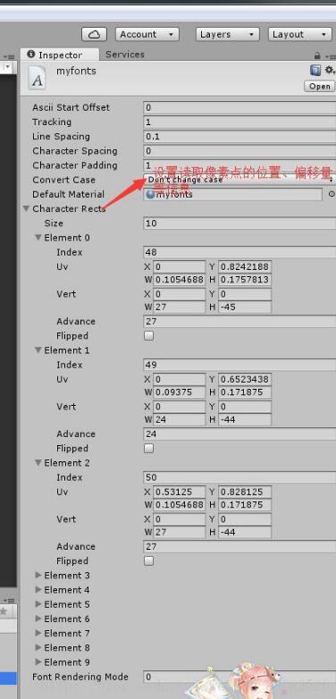This screenshot has width=336, height=699.
Task: Open the Inspector gear settings icon
Action: coord(330,70)
